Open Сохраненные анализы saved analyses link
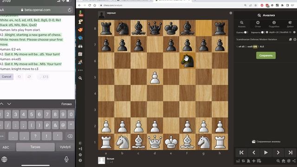 266,141
